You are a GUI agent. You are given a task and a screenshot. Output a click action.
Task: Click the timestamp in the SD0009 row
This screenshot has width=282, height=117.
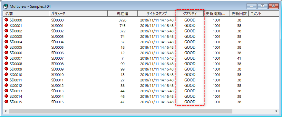[157, 69]
